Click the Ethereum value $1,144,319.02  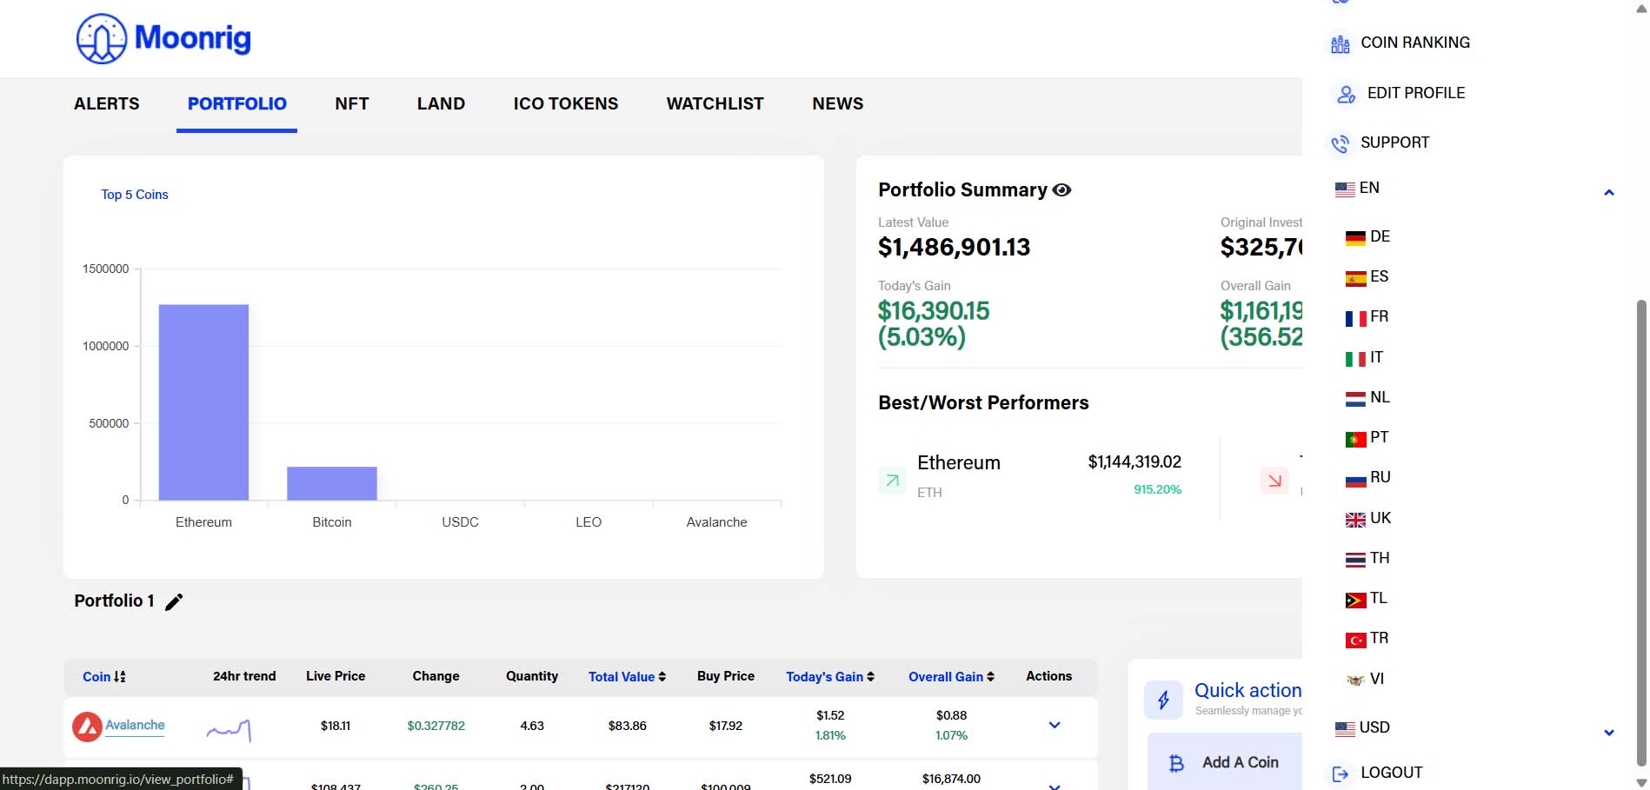point(1134,462)
